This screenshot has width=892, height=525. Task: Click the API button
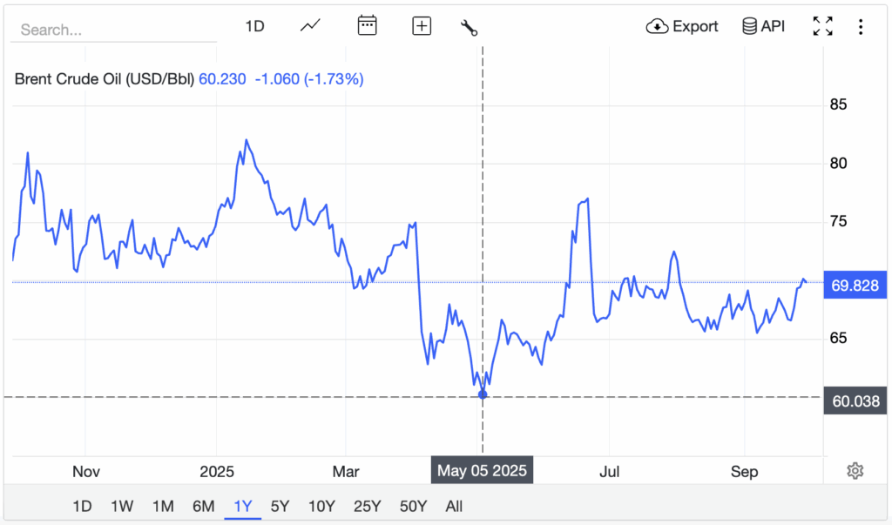pyautogui.click(x=763, y=25)
